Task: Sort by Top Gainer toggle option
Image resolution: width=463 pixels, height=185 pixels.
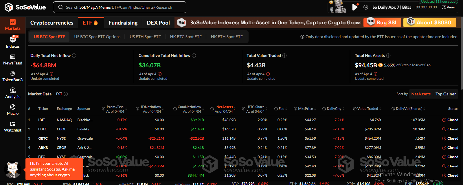Action: 446,94
